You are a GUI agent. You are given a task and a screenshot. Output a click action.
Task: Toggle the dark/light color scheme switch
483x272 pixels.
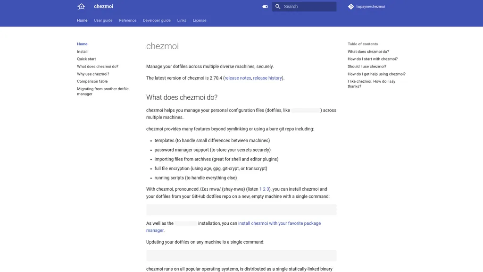(x=265, y=7)
